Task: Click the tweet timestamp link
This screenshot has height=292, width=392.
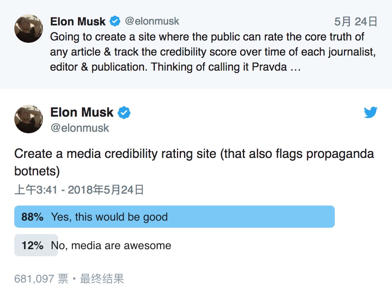Action: coord(80,190)
